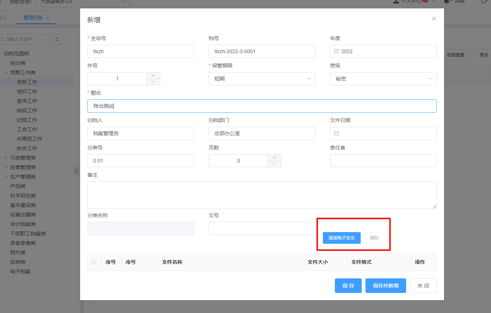Select 电子档案 in the tree
This screenshot has width=491, height=313.
[x=20, y=271]
